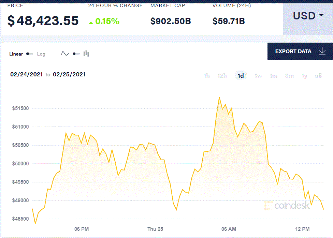Select the line chart view icon

(x=65, y=53)
